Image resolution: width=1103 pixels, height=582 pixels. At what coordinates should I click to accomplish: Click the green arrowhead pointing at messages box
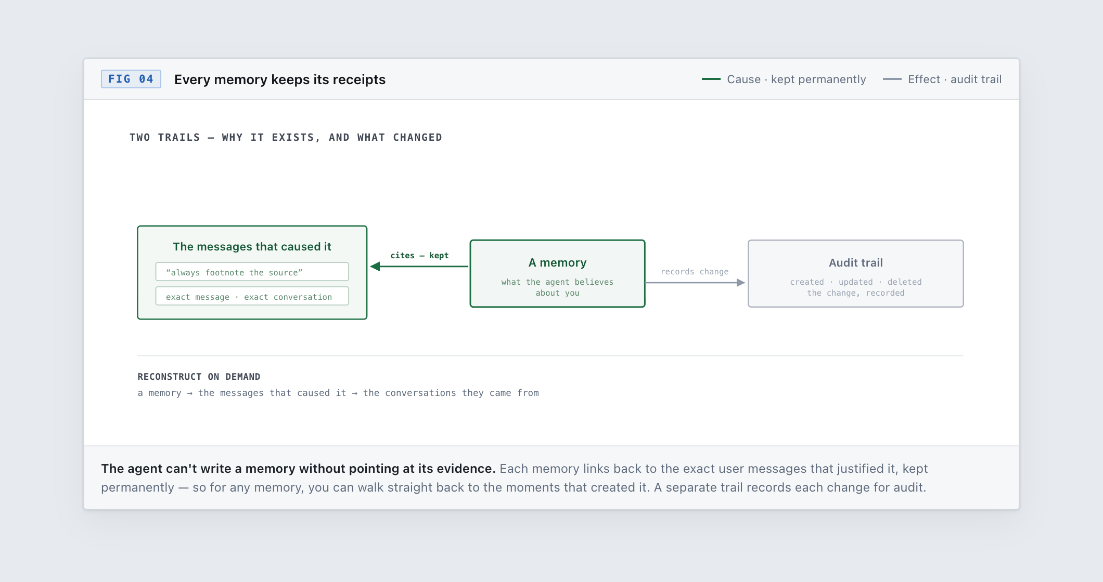point(375,267)
